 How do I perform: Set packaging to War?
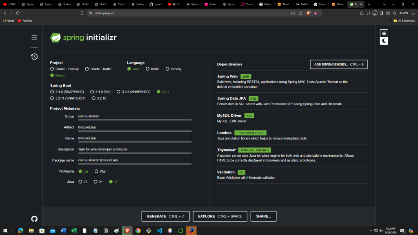coord(100,171)
